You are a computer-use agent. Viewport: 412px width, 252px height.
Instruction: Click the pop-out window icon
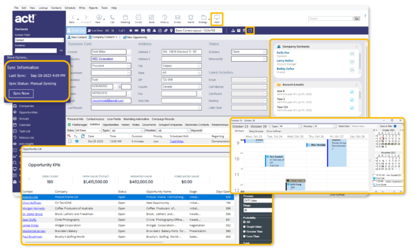tap(250, 31)
